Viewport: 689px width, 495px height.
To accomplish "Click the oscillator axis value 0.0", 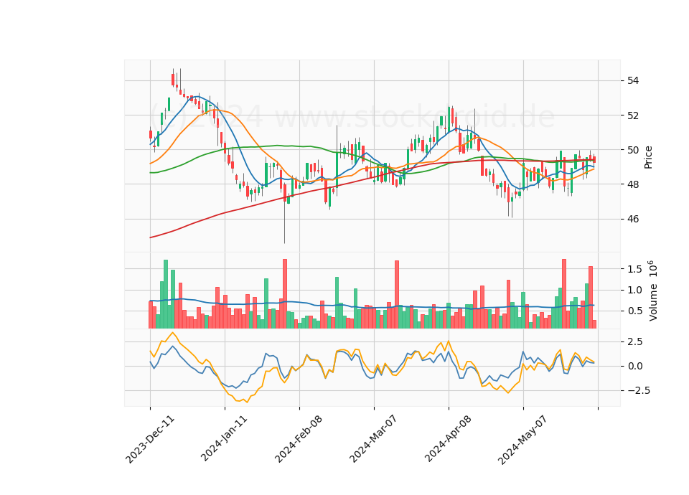I will point(634,366).
